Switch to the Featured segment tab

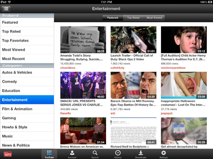[113, 18]
